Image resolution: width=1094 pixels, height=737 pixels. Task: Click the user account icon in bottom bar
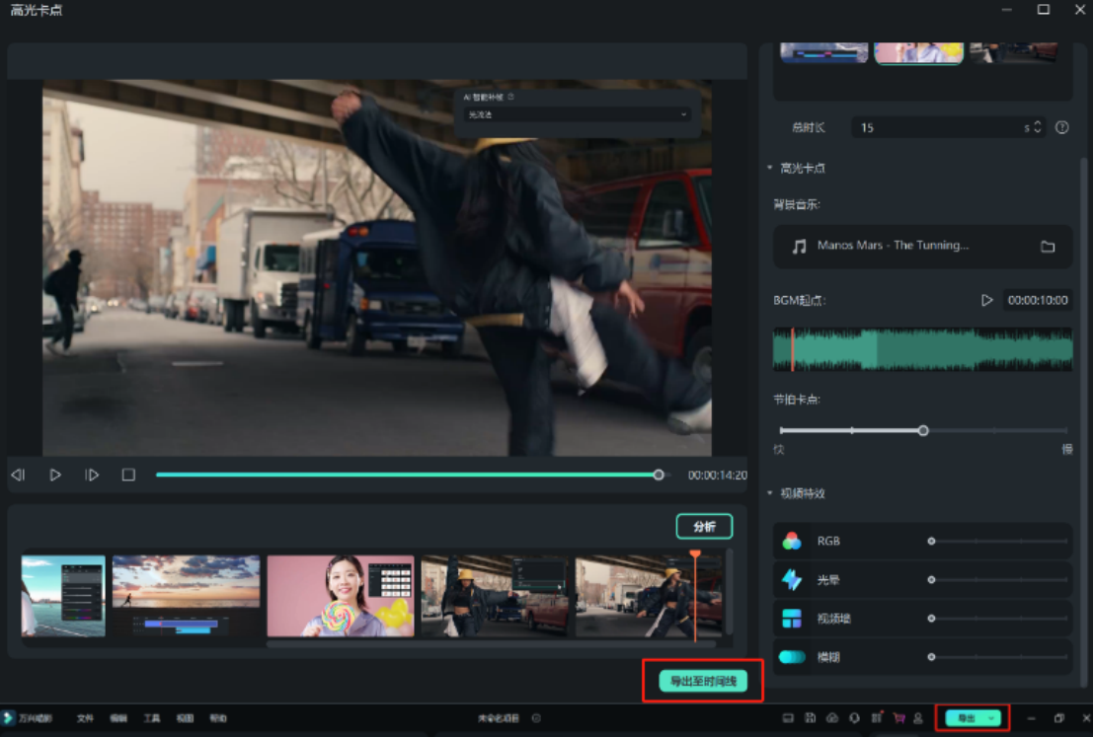pos(917,718)
